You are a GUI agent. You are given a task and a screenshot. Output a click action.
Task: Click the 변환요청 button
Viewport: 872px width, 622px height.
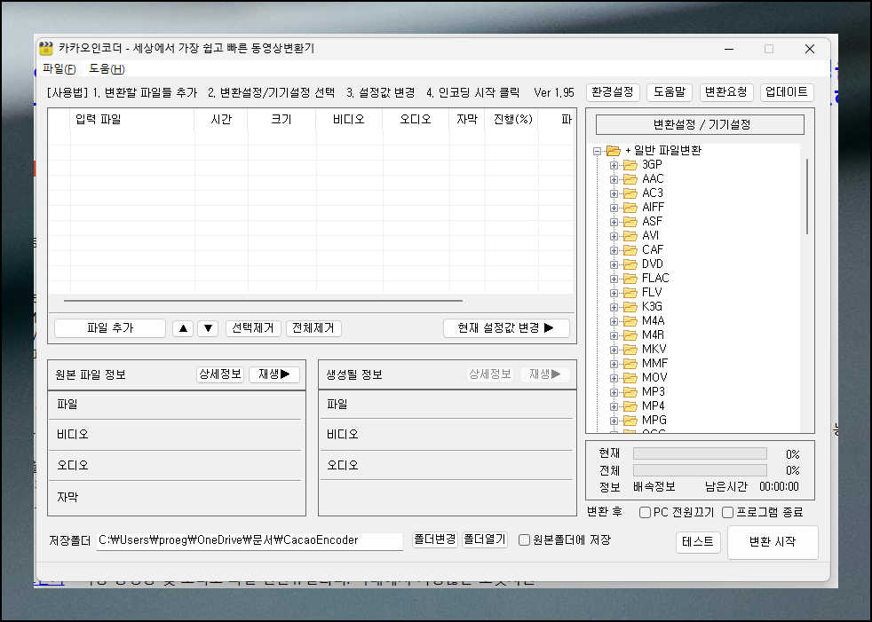tap(726, 92)
